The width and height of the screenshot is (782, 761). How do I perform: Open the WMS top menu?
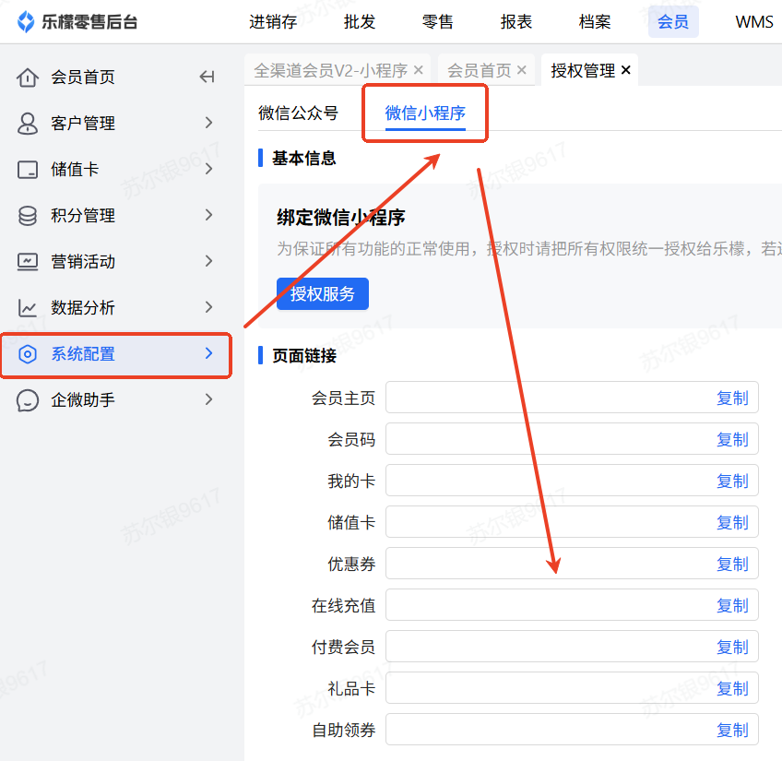[754, 22]
